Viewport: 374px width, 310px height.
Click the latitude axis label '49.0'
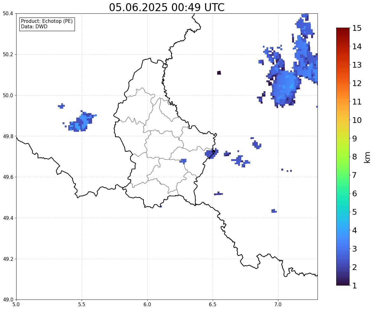[x=8, y=300]
